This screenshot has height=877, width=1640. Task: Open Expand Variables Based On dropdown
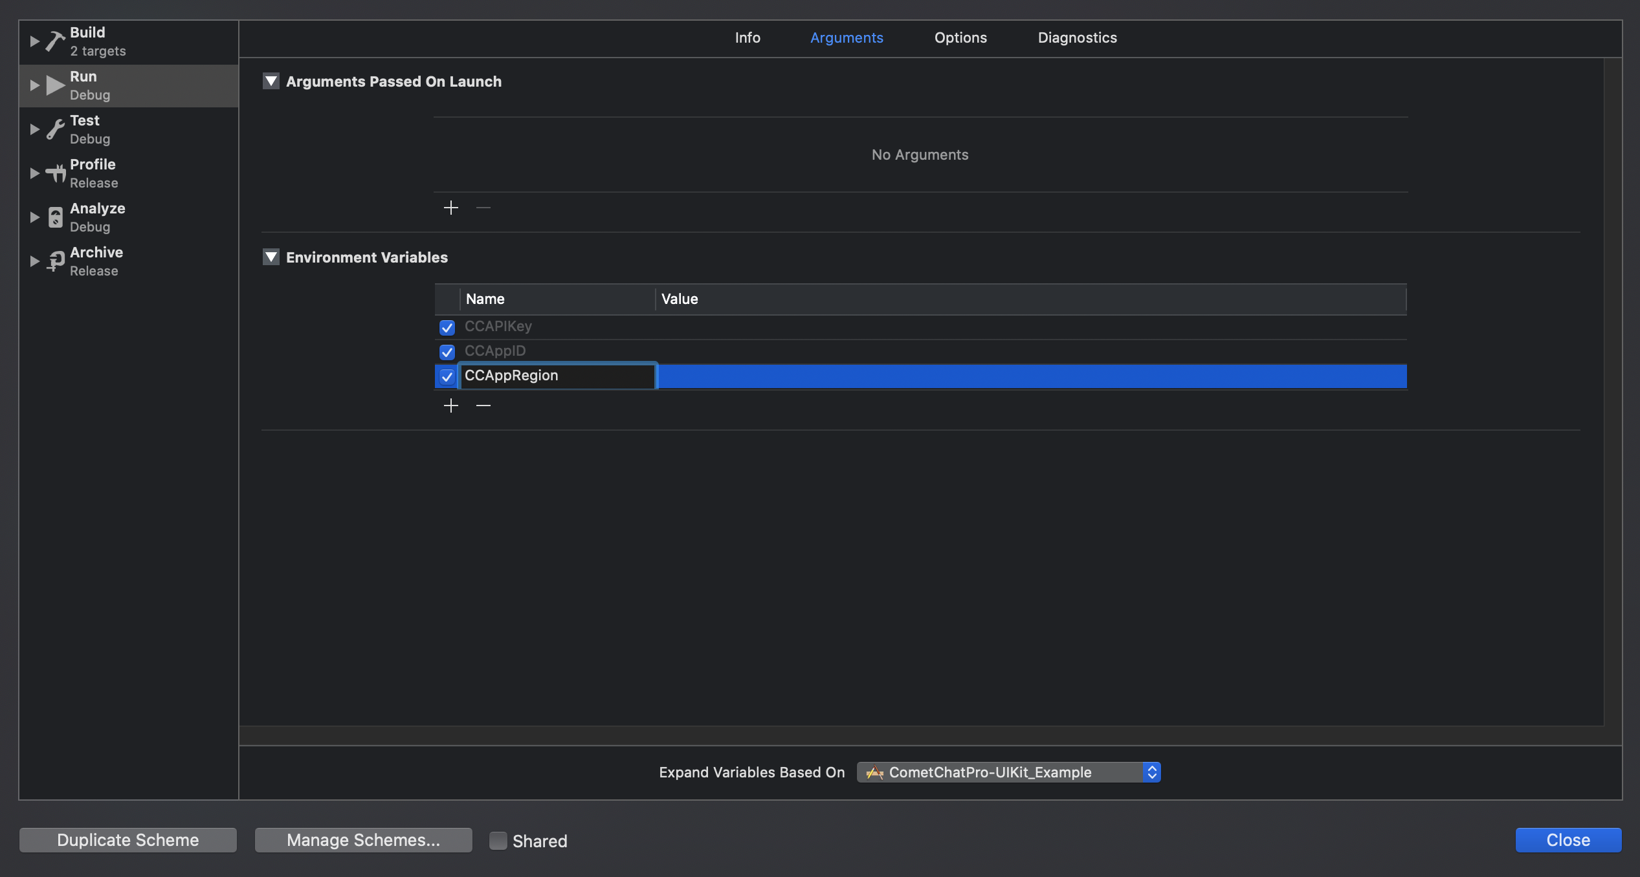1008,772
